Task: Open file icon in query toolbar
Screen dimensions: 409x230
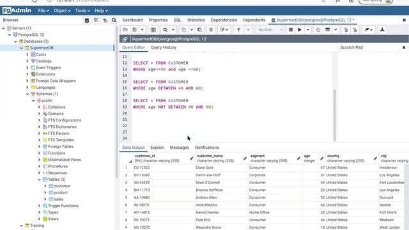Action: coord(125,30)
